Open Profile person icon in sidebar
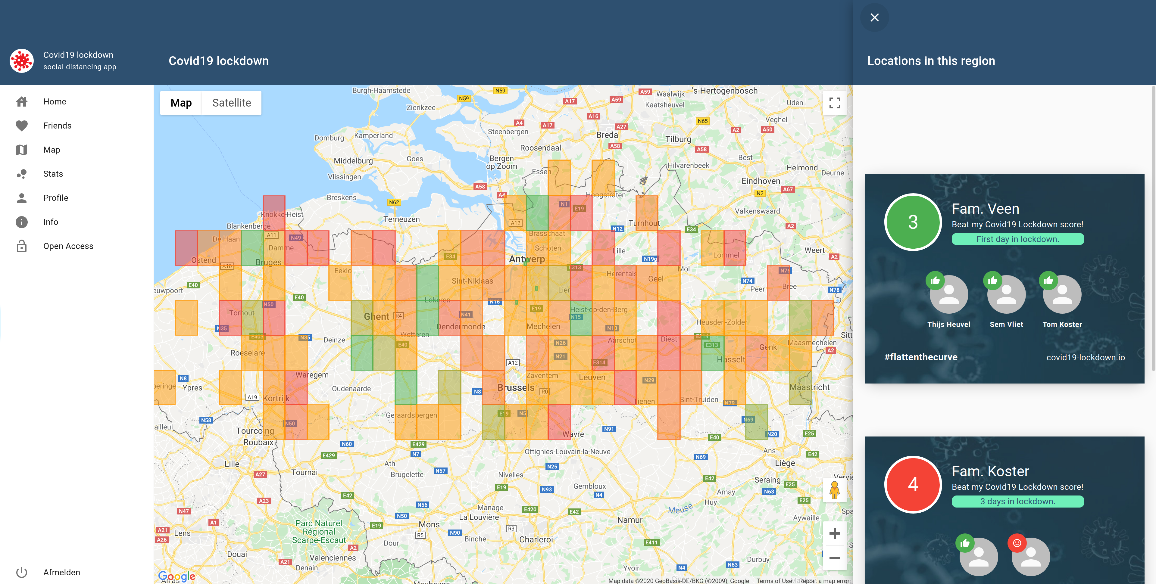 coord(22,198)
